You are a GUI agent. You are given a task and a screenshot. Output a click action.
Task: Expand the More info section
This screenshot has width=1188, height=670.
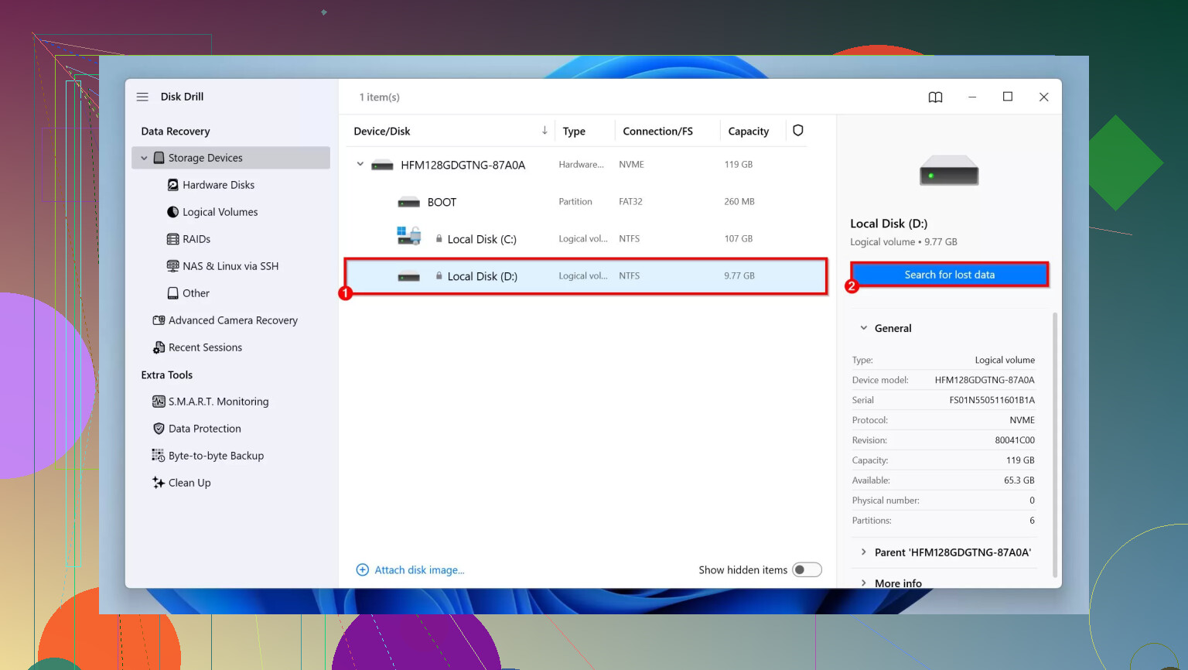tap(864, 583)
